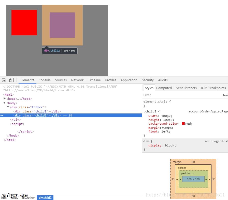Click the red background-color swatch

(183, 124)
